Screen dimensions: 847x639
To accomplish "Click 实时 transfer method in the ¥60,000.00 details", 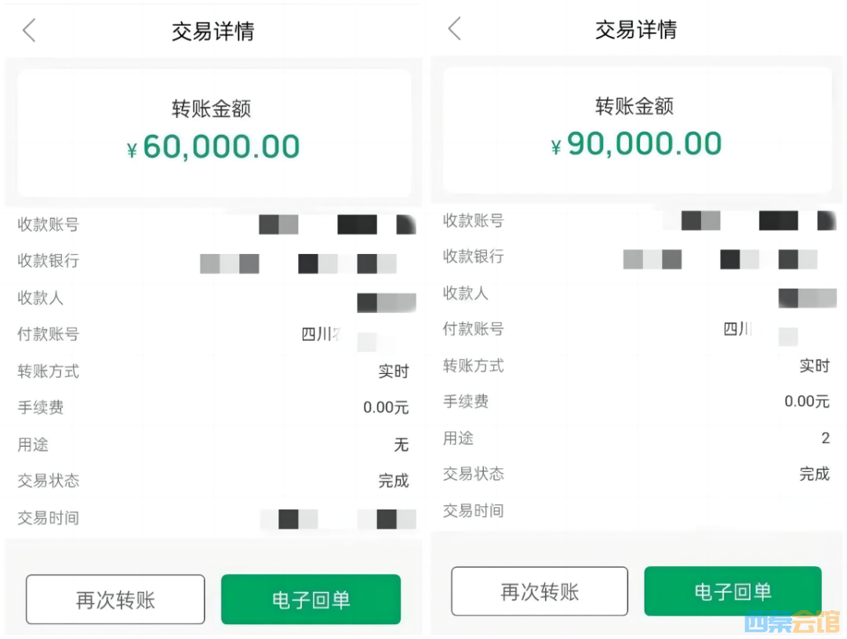I will click(394, 372).
